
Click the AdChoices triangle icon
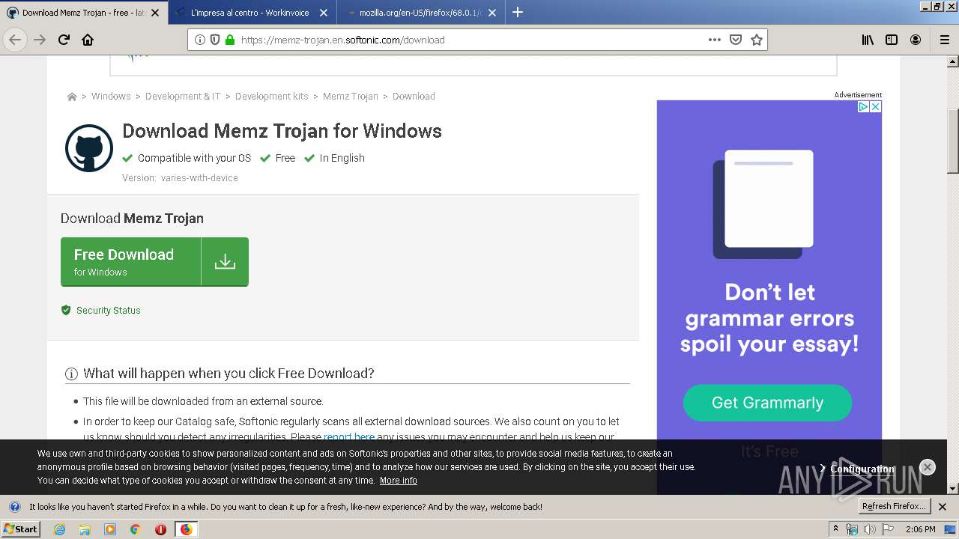pos(863,107)
